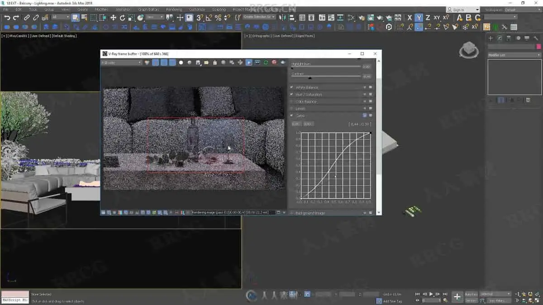The image size is (543, 305).
Task: Click the Percent Snap toggle icon
Action: (218, 18)
